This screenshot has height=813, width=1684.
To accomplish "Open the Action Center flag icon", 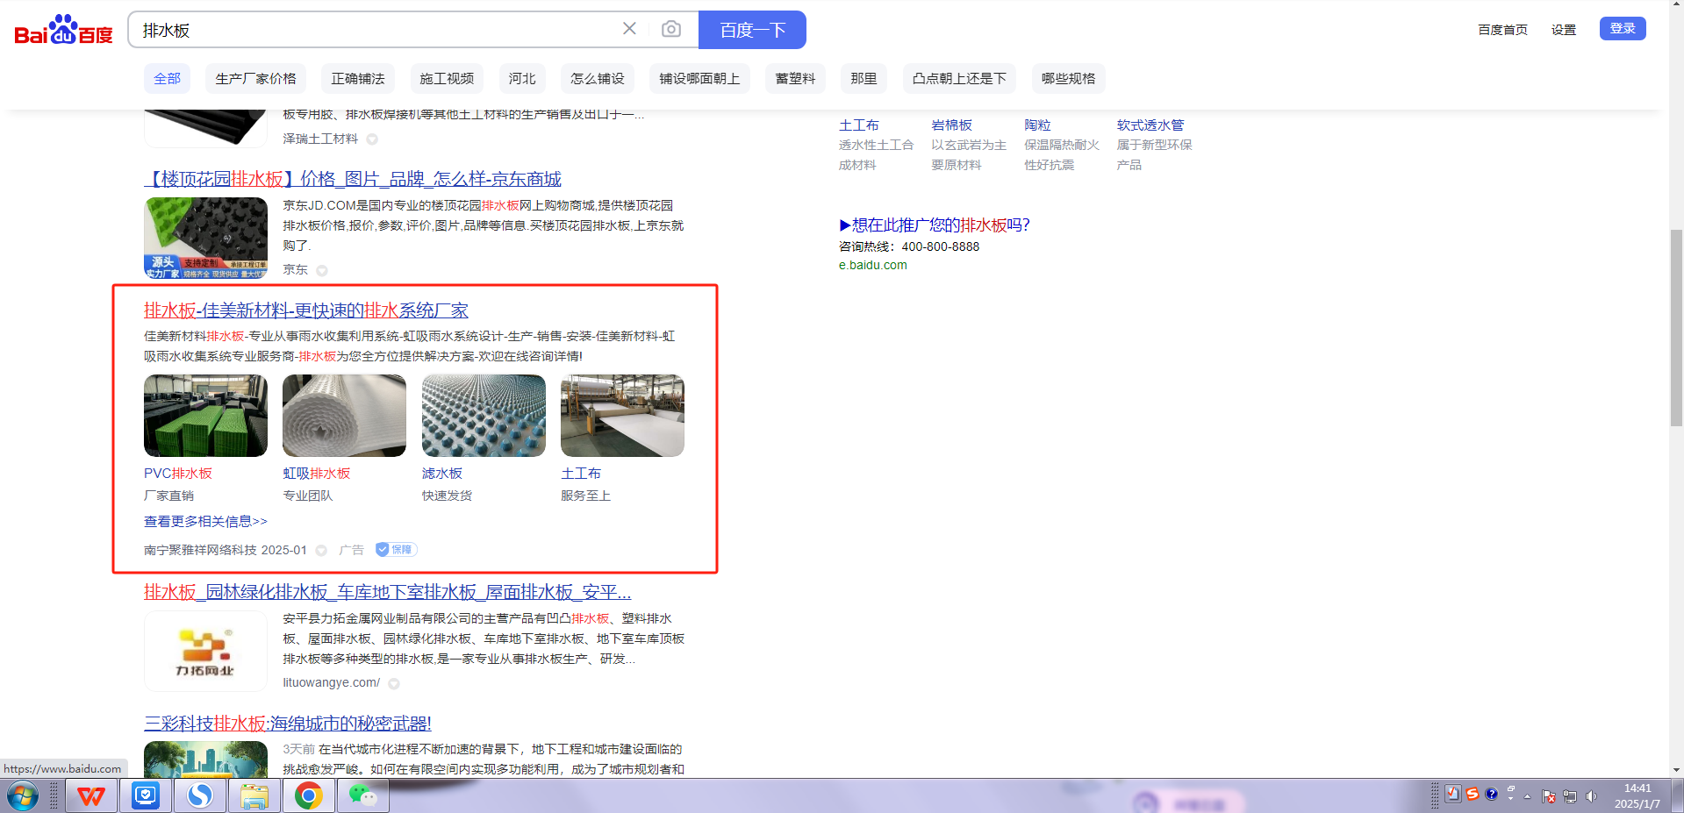I will click(x=1549, y=796).
